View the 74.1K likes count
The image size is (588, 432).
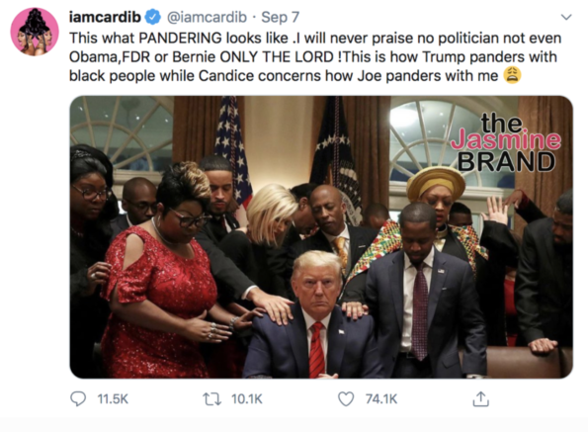click(381, 399)
